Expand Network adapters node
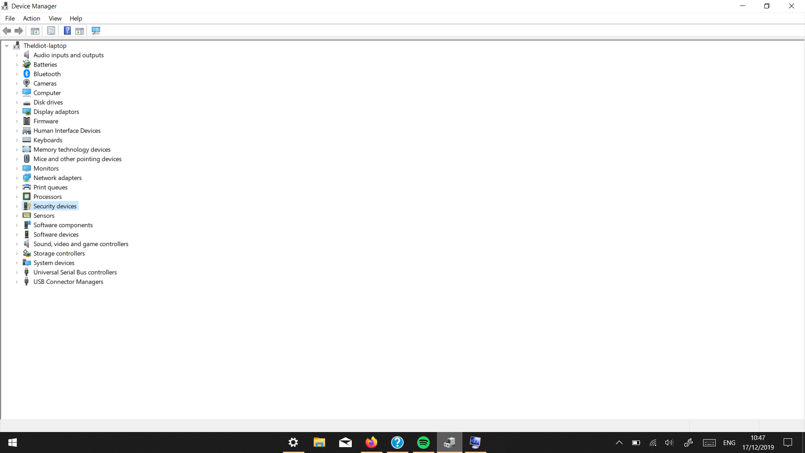The height and width of the screenshot is (453, 805). tap(17, 178)
